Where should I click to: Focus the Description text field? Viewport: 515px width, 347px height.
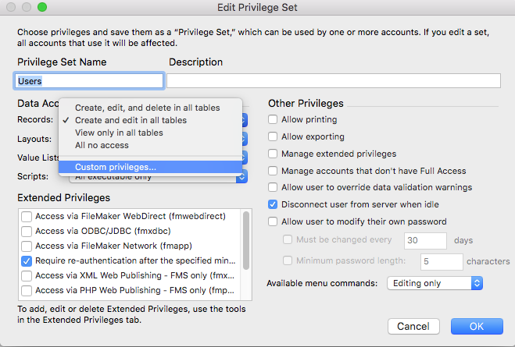(333, 81)
